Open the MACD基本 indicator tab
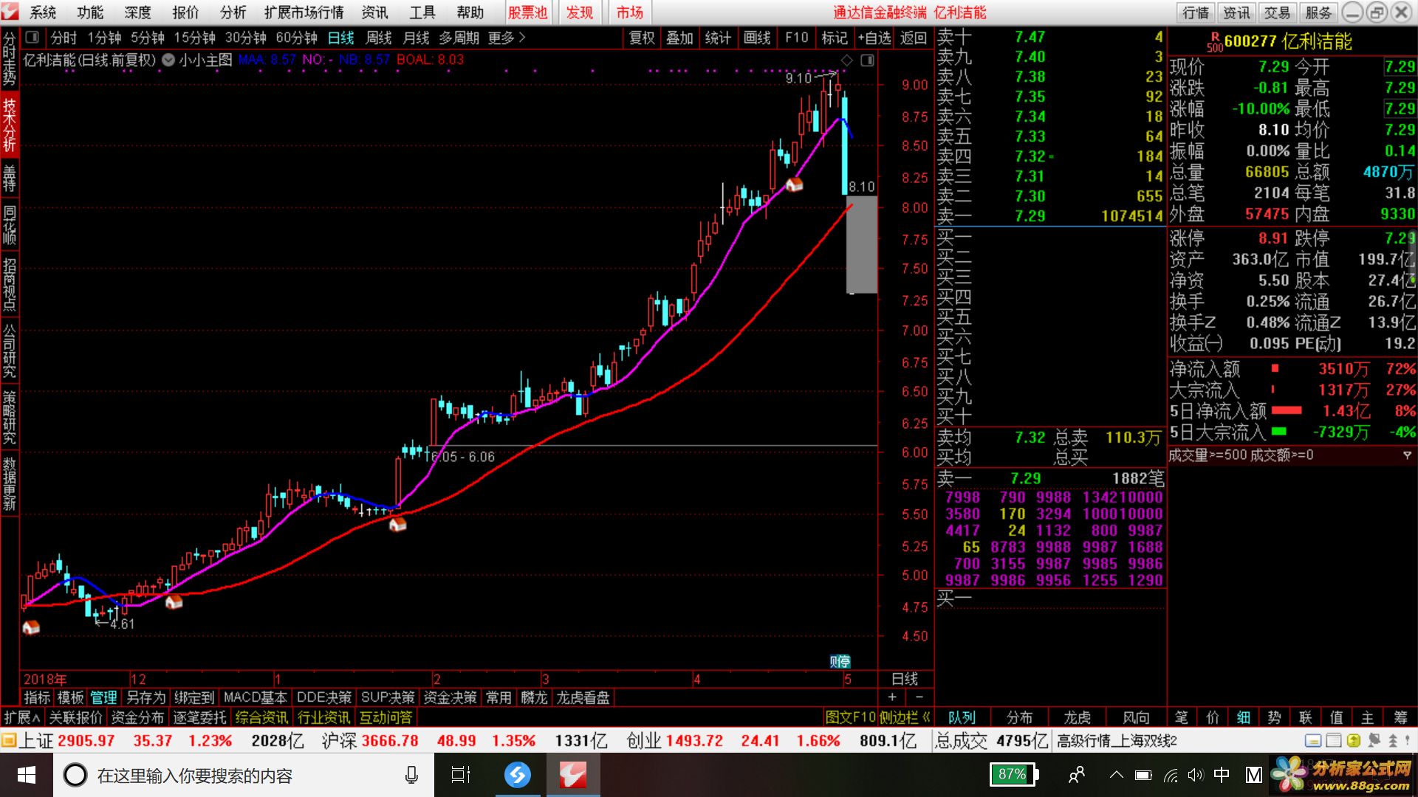This screenshot has height=797, width=1418. (x=255, y=697)
